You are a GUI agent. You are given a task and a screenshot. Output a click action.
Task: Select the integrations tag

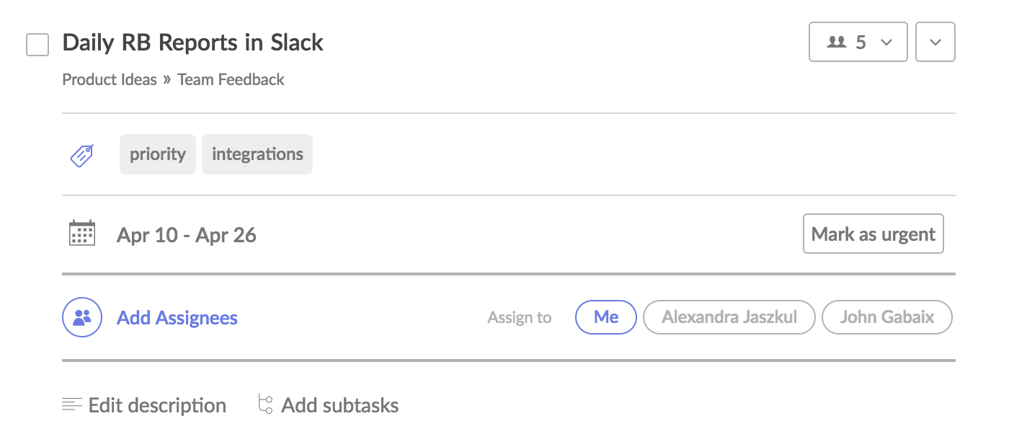coord(257,154)
